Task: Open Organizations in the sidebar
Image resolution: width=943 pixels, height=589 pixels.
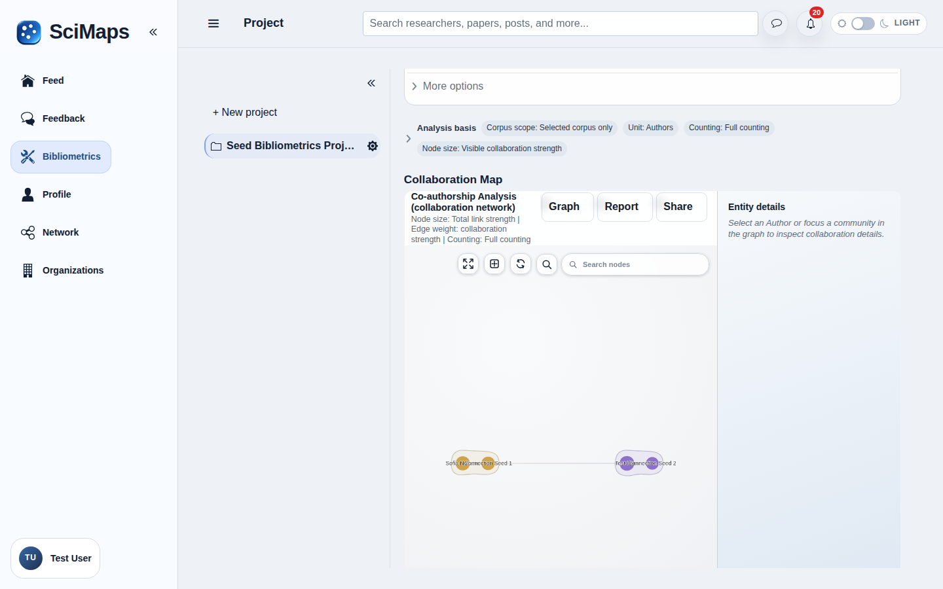Action: coord(62,270)
